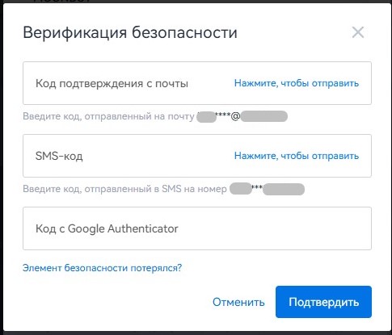Click the Отменить button
This screenshot has height=335, width=392.
(238, 302)
